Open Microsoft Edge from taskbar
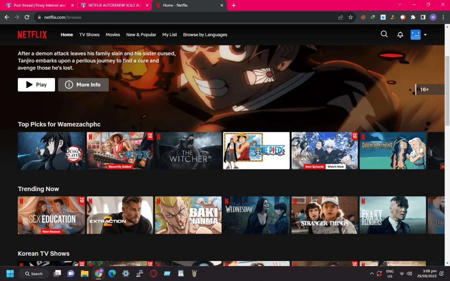Image resolution: width=450 pixels, height=281 pixels. pyautogui.click(x=112, y=274)
